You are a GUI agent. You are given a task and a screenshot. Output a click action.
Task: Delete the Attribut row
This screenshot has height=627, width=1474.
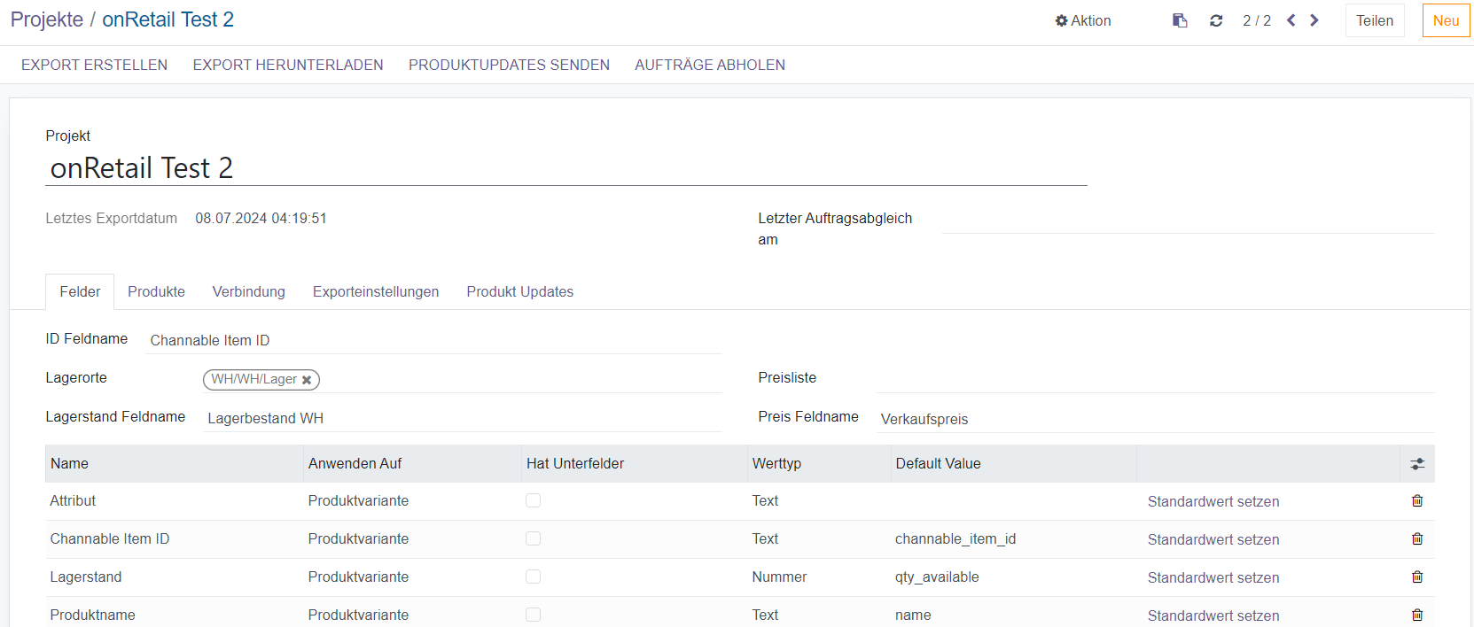pyautogui.click(x=1417, y=501)
